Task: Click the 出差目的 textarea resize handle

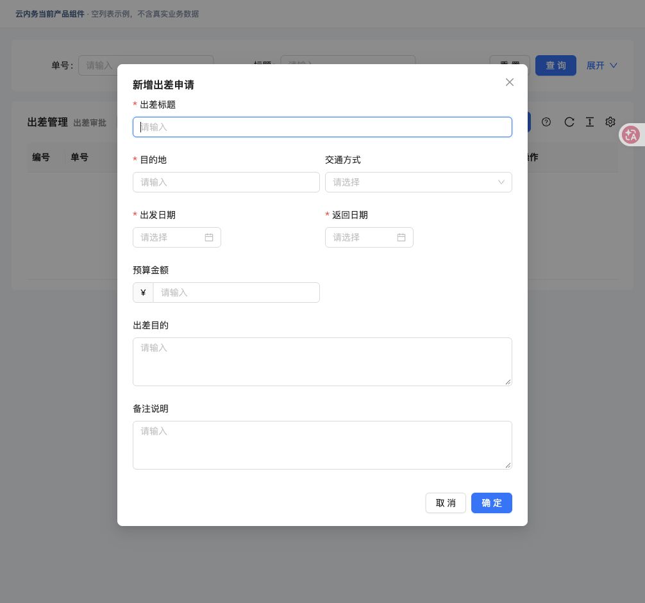Action: [x=508, y=382]
